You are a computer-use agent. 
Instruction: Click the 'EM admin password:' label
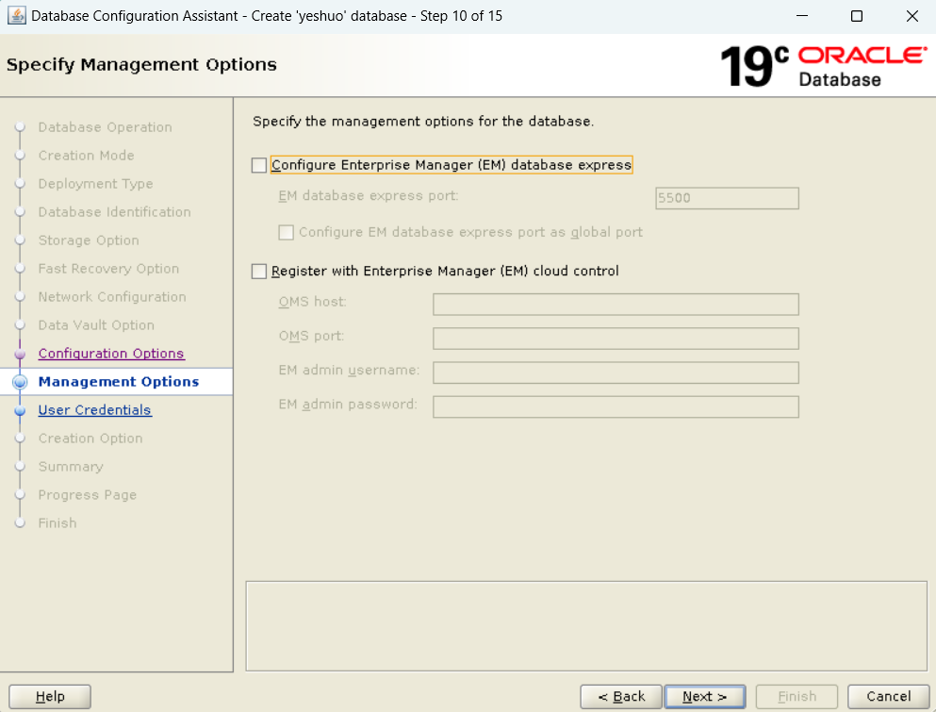tap(348, 405)
